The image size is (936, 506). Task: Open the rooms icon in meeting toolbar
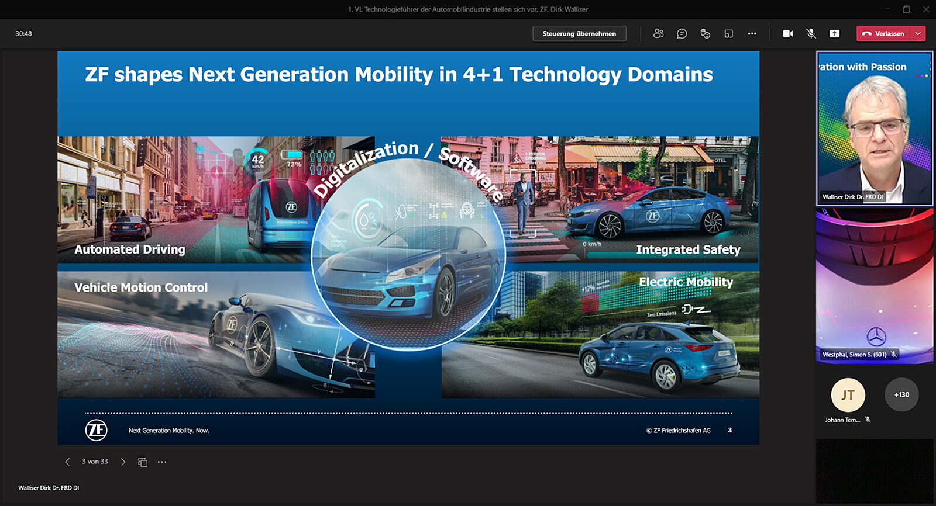coord(728,34)
